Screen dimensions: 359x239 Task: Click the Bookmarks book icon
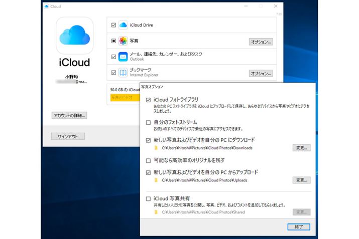pyautogui.click(x=123, y=73)
